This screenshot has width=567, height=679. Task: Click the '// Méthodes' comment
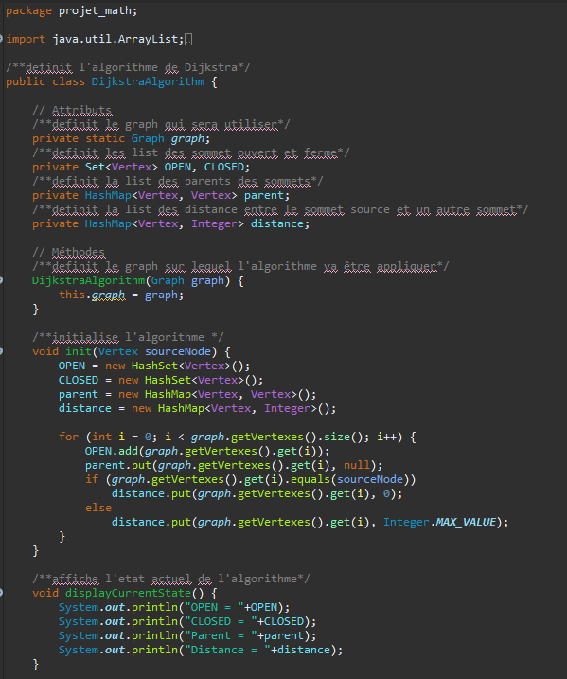[68, 252]
